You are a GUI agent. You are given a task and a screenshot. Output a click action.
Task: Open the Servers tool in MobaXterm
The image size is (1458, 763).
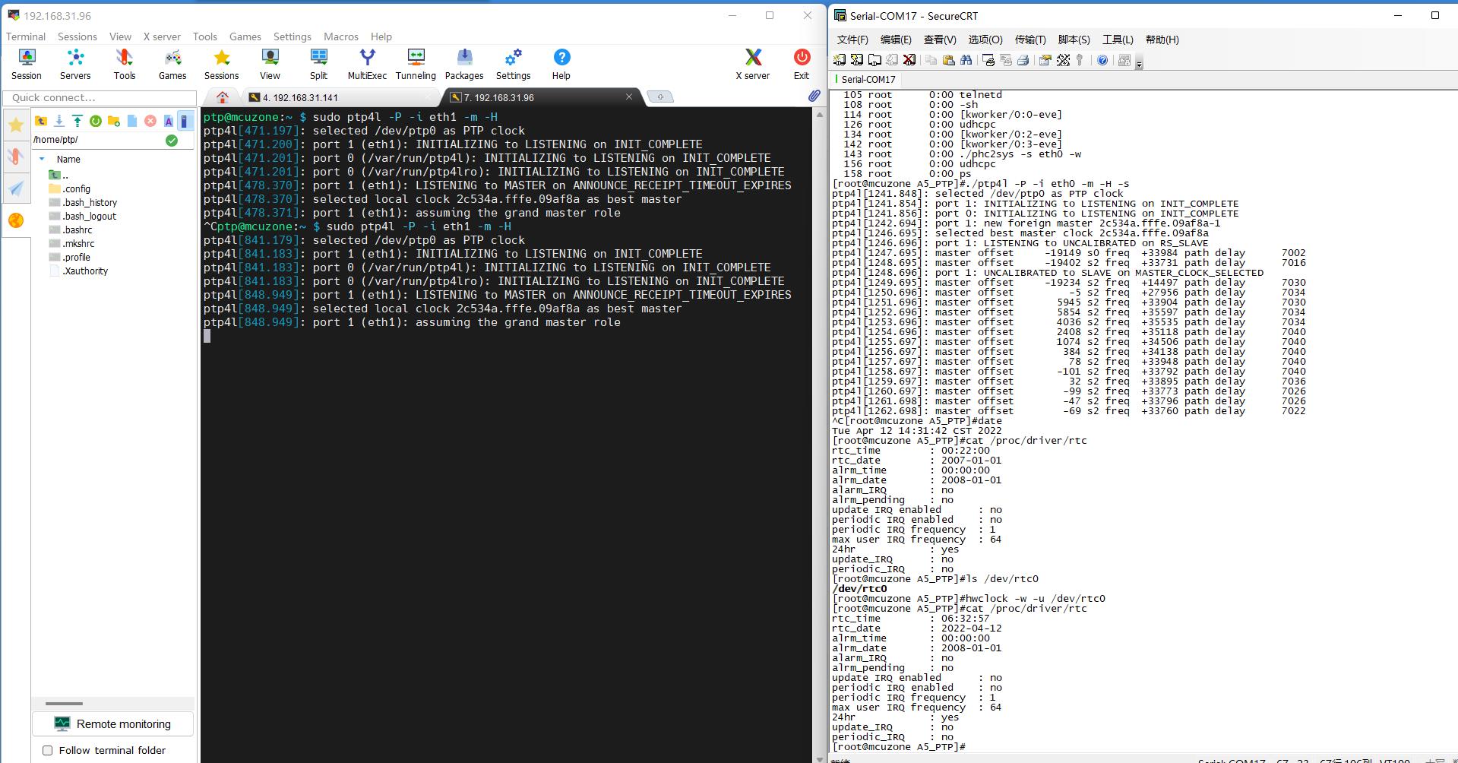[75, 64]
